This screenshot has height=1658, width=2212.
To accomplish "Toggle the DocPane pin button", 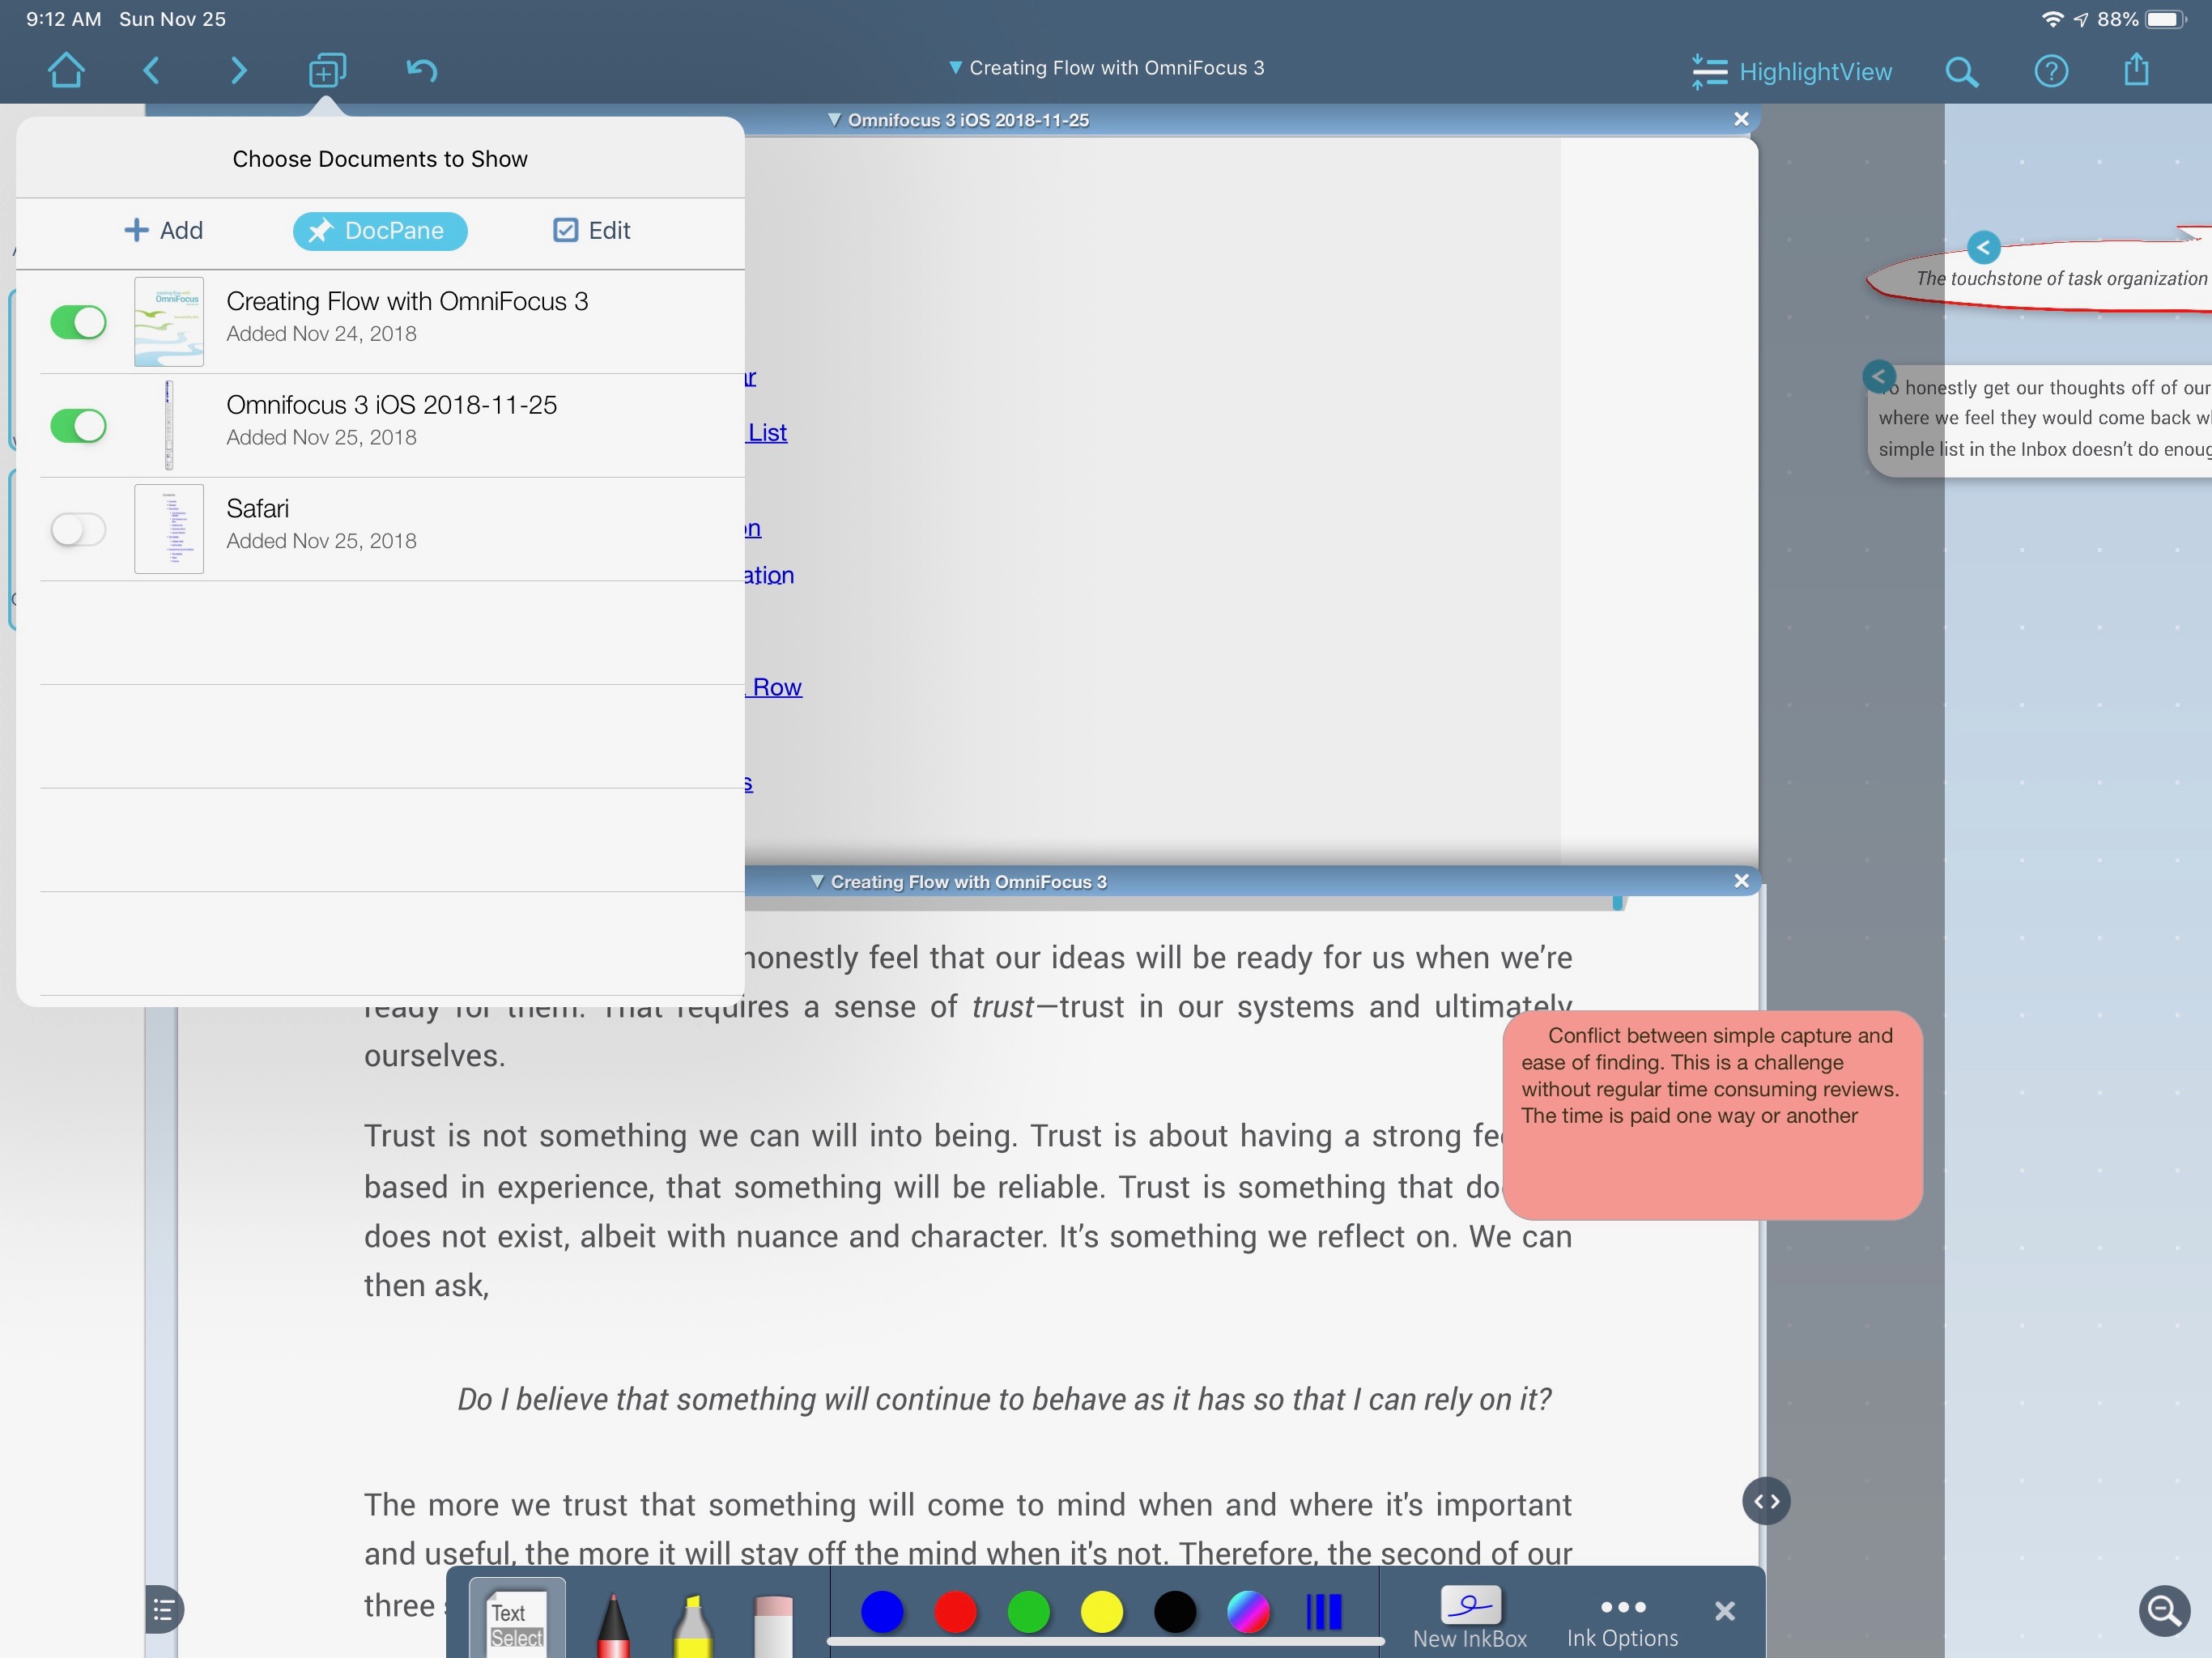I will click(x=380, y=231).
